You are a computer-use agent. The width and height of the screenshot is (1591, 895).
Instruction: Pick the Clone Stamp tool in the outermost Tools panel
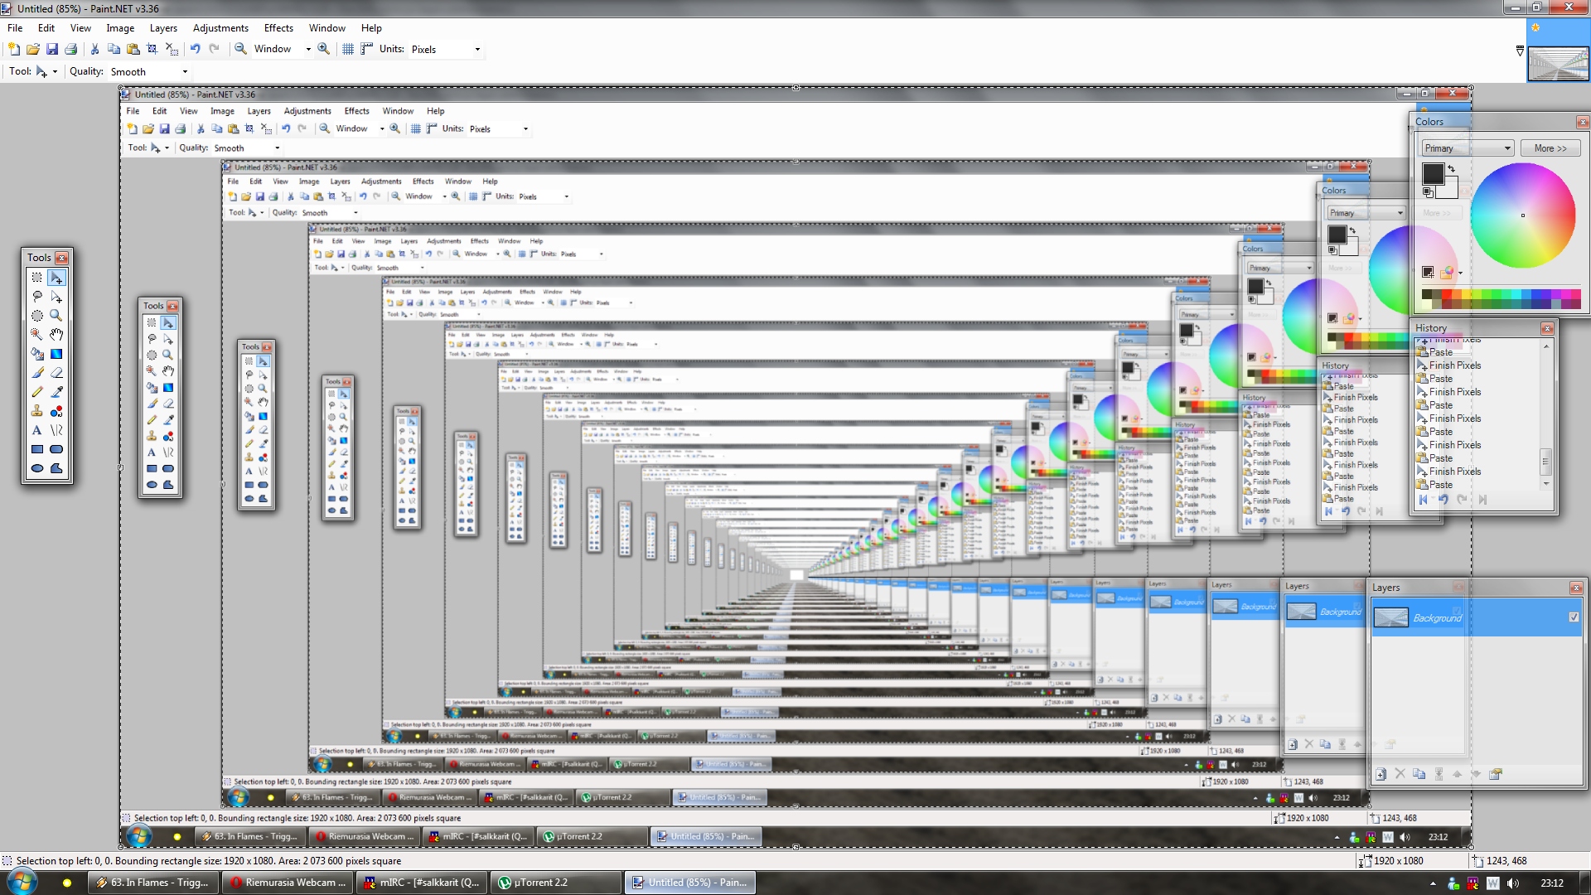tap(36, 411)
